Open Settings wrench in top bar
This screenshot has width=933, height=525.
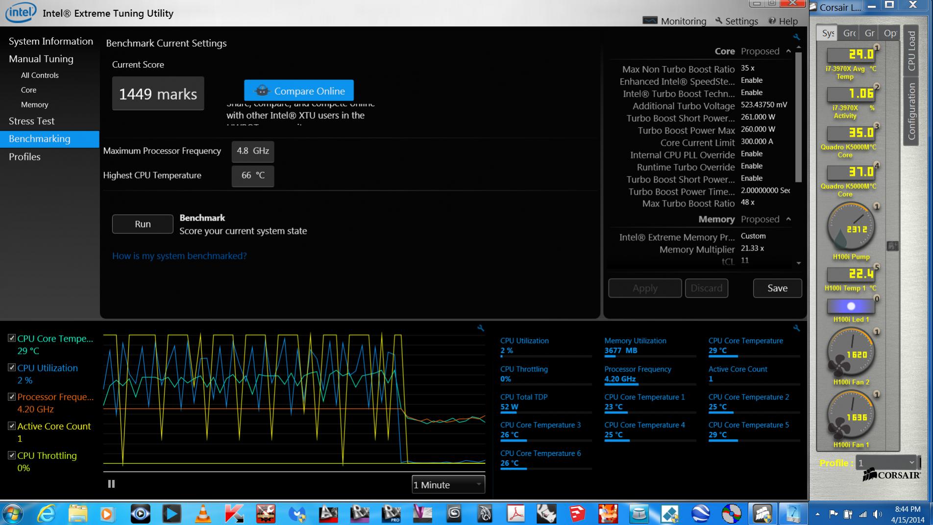[719, 21]
